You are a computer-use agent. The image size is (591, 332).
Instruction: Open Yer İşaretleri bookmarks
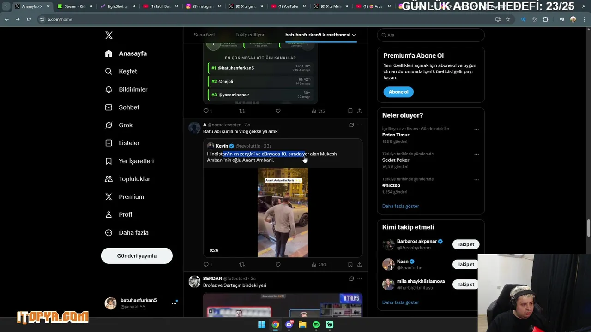tap(130, 161)
